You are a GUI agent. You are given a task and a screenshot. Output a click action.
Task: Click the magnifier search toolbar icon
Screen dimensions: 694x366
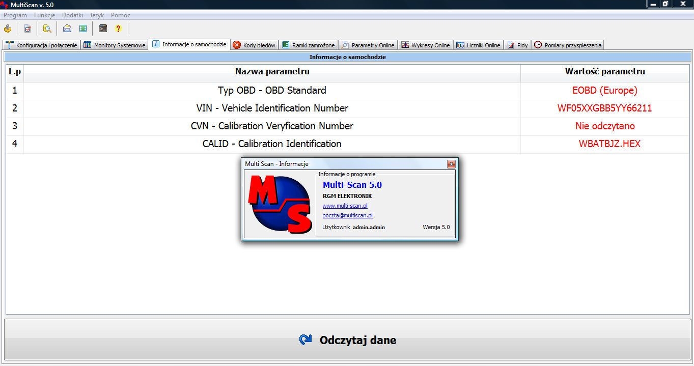click(x=47, y=29)
